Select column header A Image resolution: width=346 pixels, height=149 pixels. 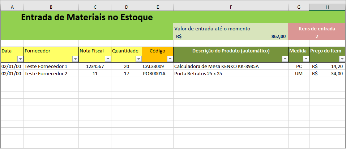pos(12,7)
